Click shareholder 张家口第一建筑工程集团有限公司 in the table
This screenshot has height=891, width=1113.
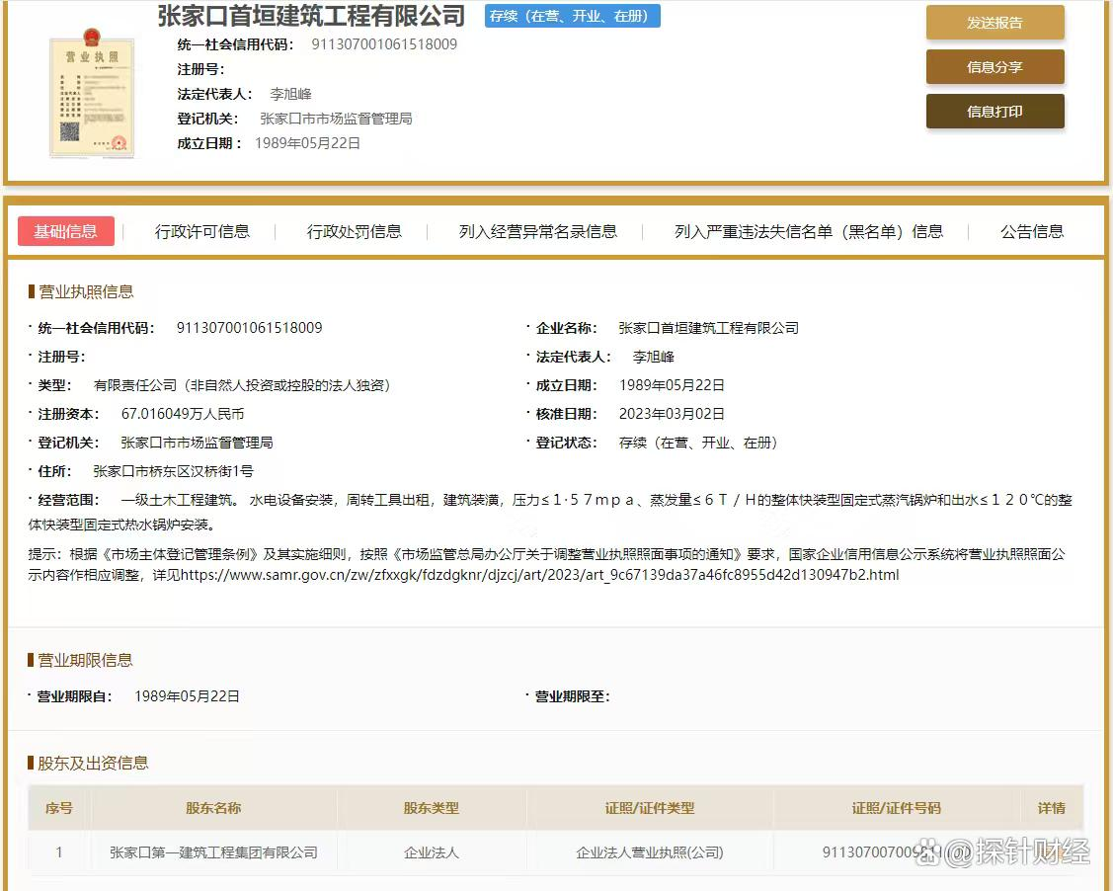[x=213, y=851]
